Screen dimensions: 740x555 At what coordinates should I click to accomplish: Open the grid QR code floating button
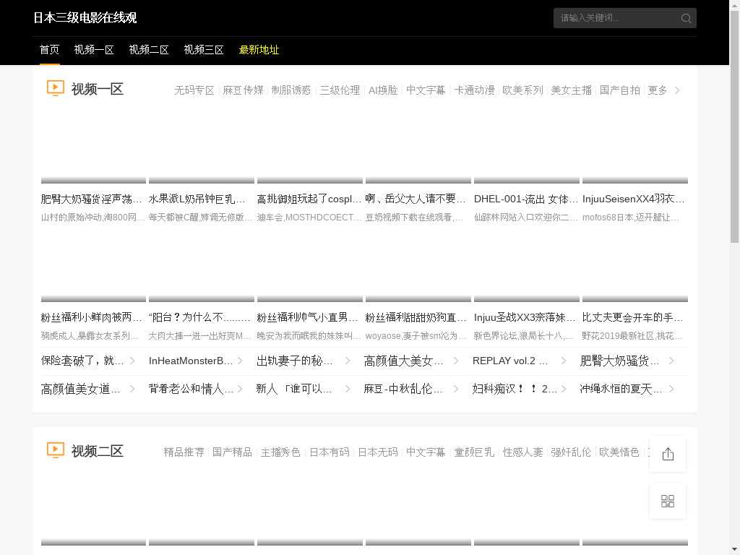pos(668,501)
